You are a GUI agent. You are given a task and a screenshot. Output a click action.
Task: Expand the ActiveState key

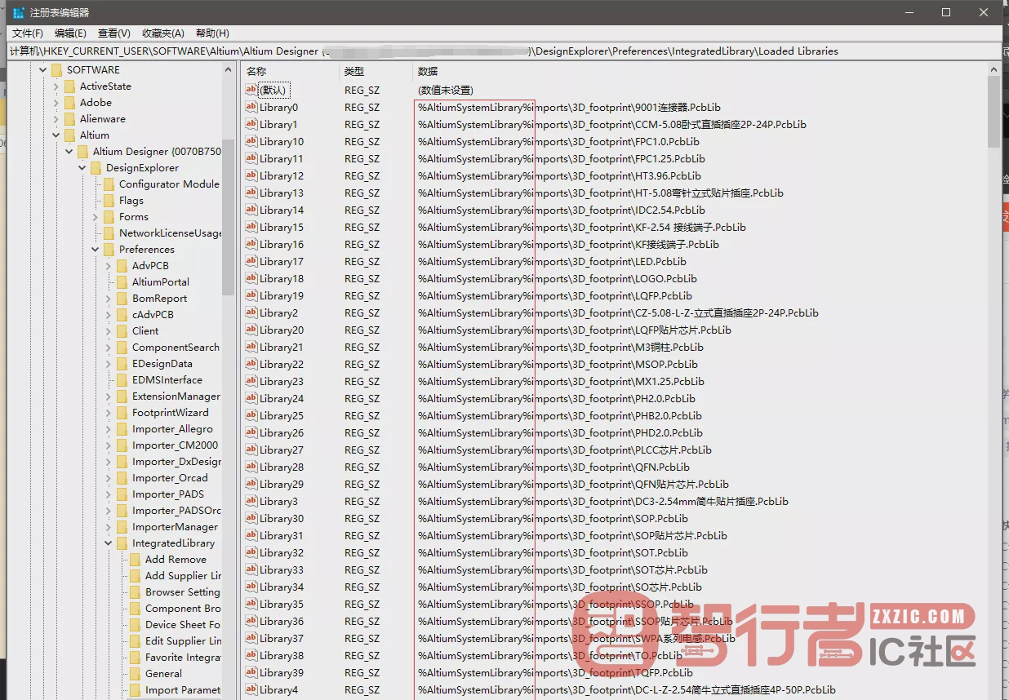click(56, 86)
